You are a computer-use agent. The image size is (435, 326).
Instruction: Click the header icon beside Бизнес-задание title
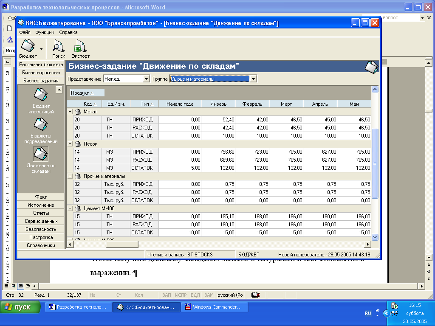pyautogui.click(x=371, y=67)
